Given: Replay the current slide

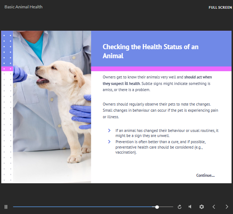Looking at the screenshot, I should tap(180, 207).
